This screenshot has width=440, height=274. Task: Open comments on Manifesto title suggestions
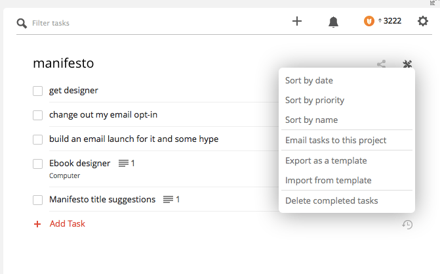click(168, 199)
